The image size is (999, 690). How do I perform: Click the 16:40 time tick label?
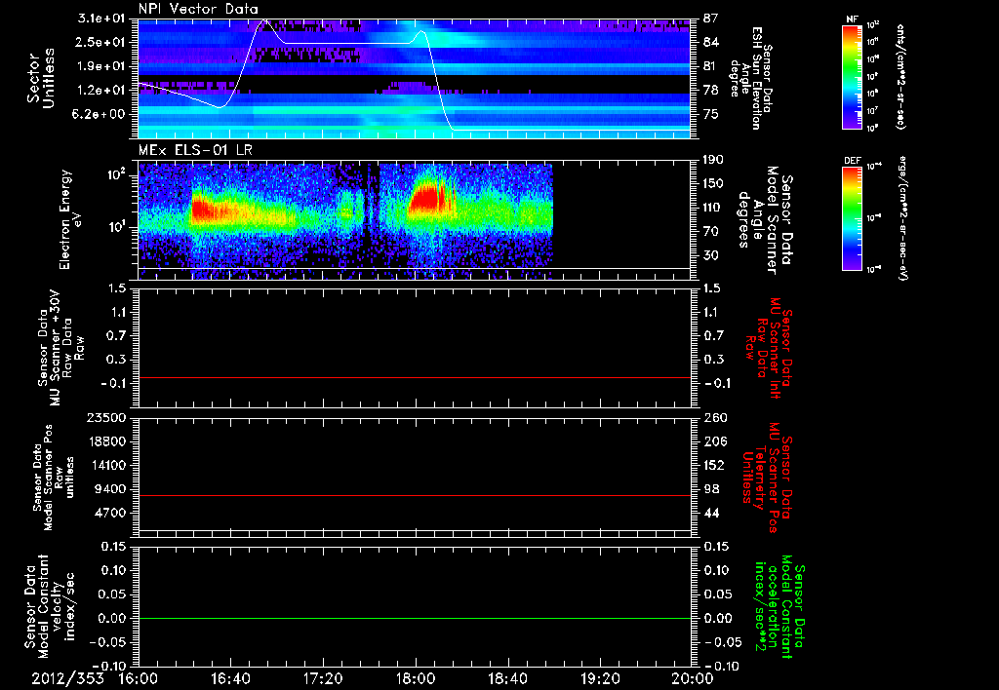[230, 678]
